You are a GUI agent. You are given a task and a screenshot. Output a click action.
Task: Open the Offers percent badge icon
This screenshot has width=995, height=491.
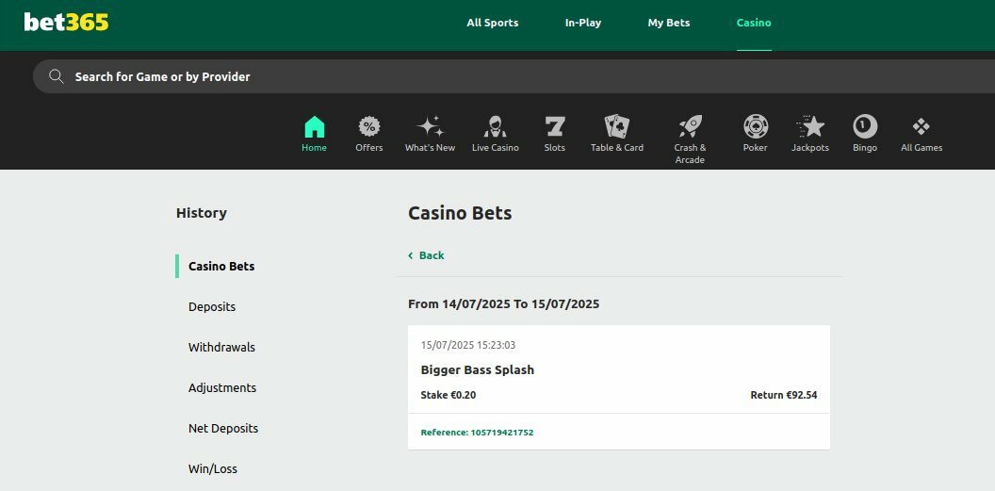[369, 127]
